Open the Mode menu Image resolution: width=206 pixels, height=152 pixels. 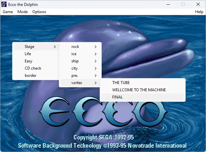pyautogui.click(x=23, y=12)
